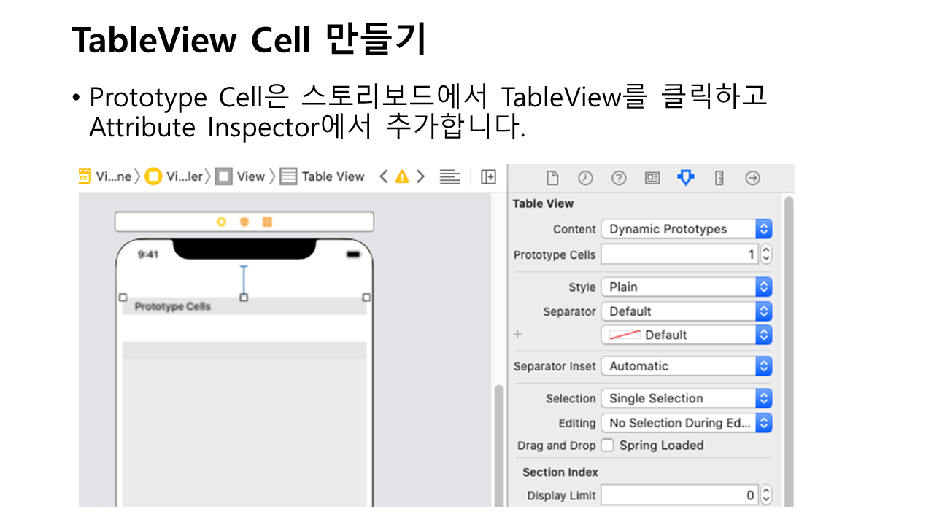Open the Separator Inset Automatic dropdown

pyautogui.click(x=686, y=367)
